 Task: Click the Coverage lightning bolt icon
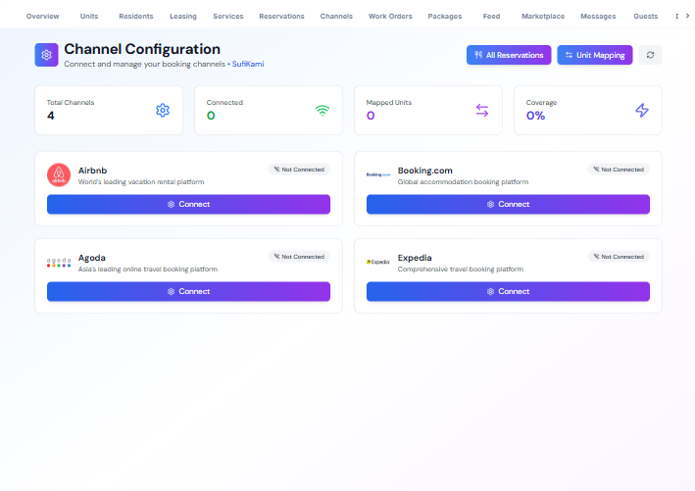pyautogui.click(x=642, y=110)
